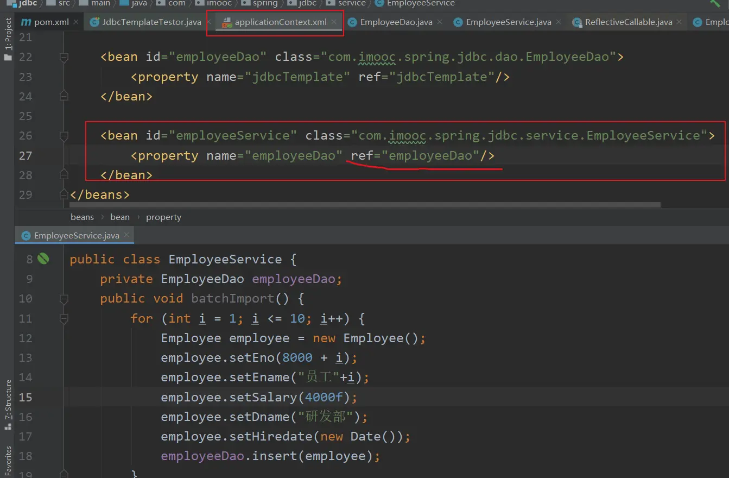Collapse the employeeDao bean on line 22
This screenshot has width=729, height=478.
tap(64, 57)
